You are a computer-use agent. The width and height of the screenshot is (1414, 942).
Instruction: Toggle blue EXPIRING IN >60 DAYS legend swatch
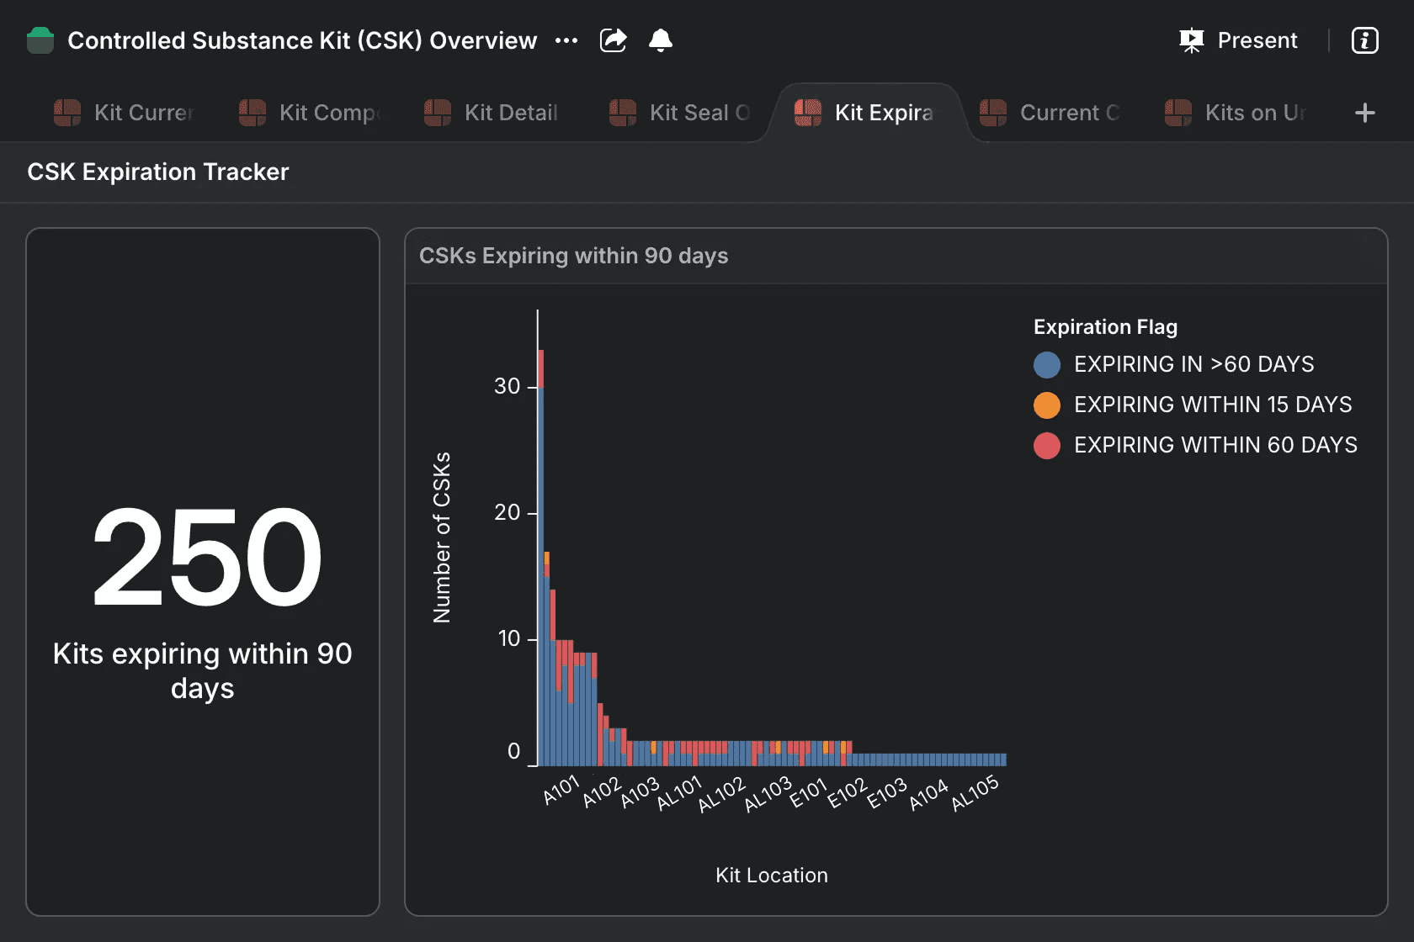pyautogui.click(x=1046, y=364)
